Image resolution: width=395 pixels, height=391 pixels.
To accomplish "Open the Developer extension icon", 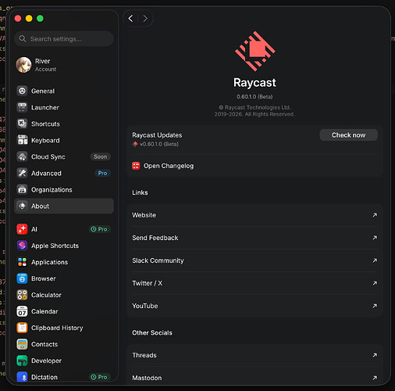I will pos(22,361).
